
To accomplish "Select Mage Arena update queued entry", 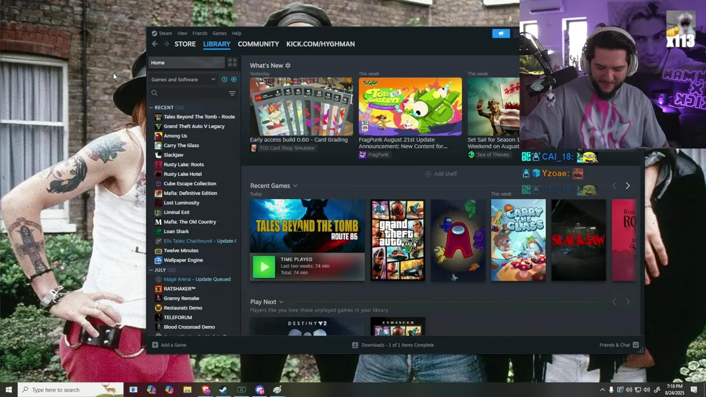I will [x=197, y=279].
